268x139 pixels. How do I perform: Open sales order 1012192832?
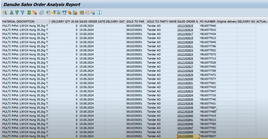pyautogui.click(x=185, y=87)
